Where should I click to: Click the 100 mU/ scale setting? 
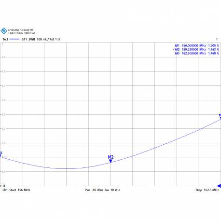[43, 39]
